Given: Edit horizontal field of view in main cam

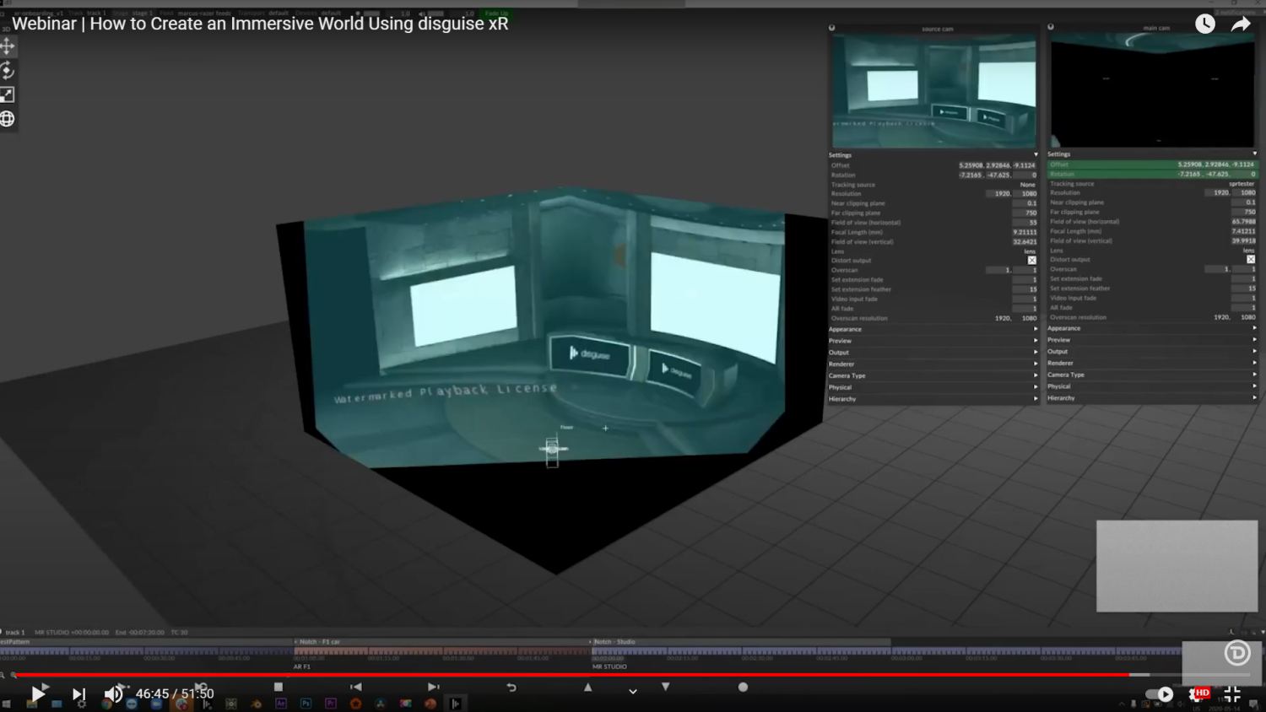Looking at the screenshot, I should tap(1243, 222).
